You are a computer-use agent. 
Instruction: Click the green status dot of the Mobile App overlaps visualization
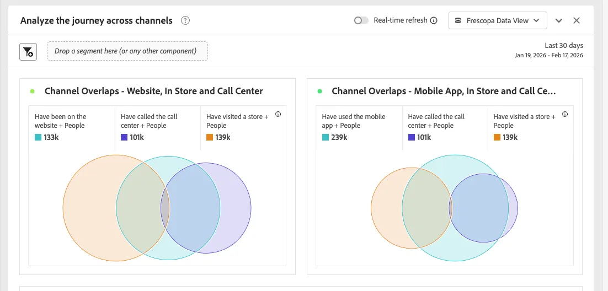[319, 91]
